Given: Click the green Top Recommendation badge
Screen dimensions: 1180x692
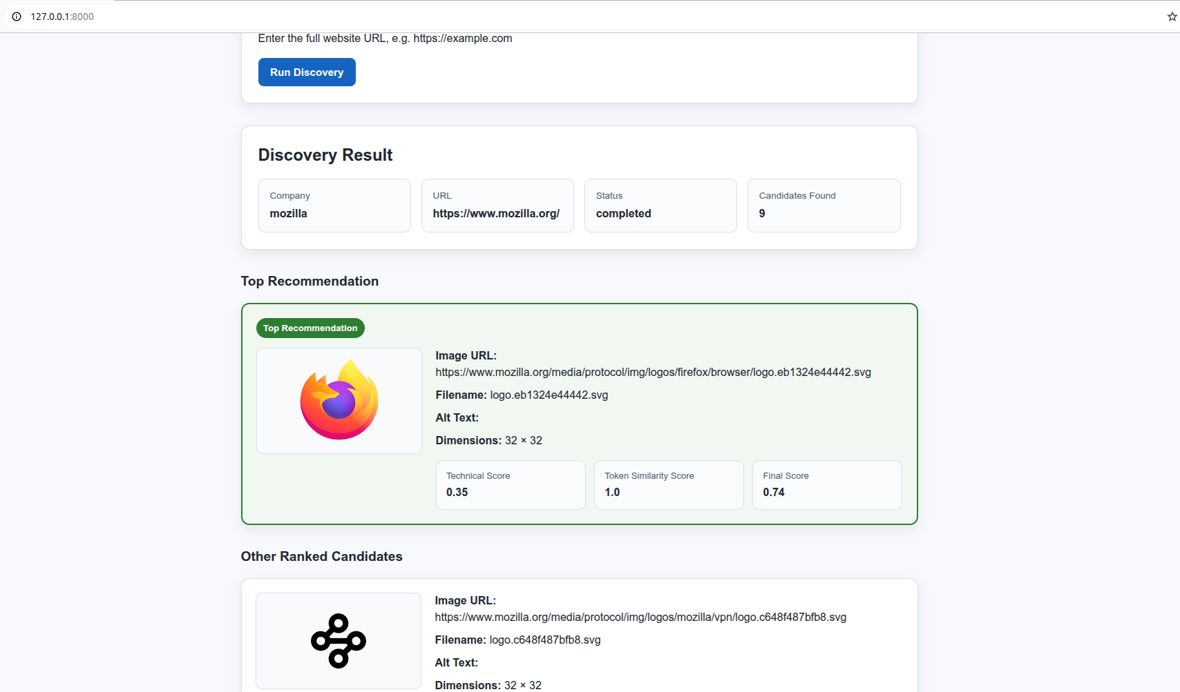Looking at the screenshot, I should click(310, 328).
